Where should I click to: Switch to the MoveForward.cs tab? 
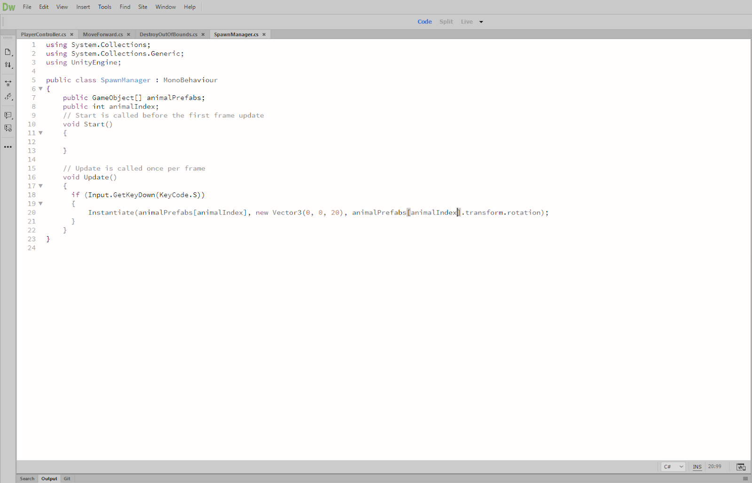tap(103, 34)
